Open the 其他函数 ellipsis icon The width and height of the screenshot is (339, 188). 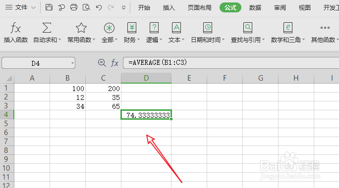point(325,28)
